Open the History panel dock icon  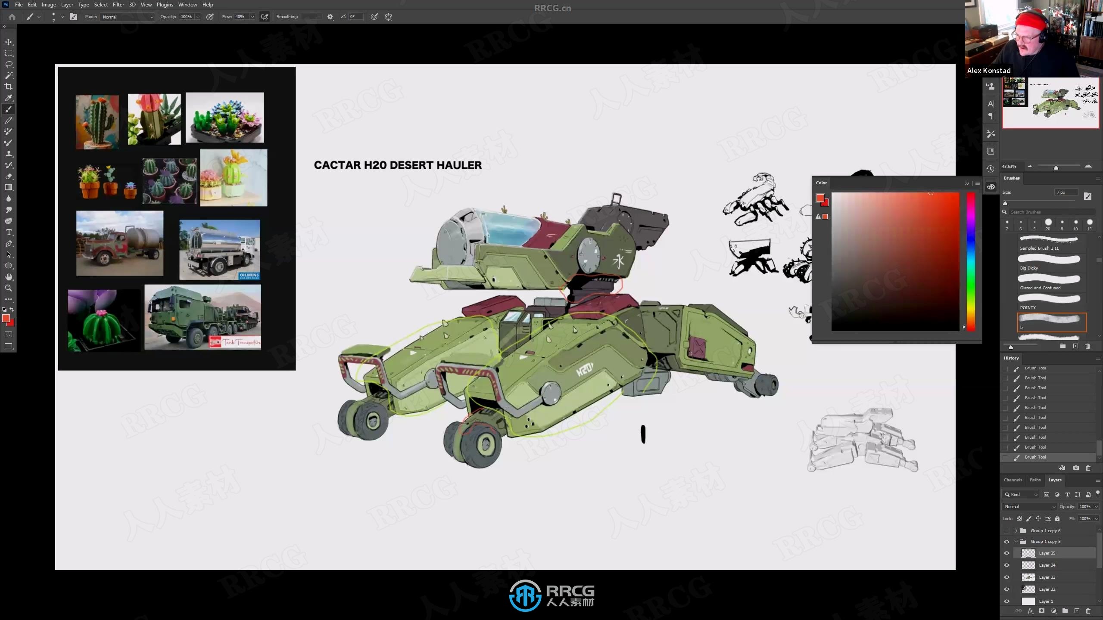991,169
